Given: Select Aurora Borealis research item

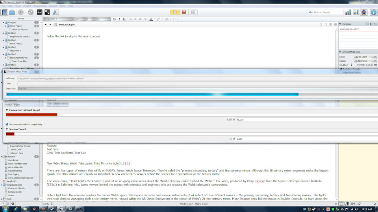Looking at the screenshot, I should [x=15, y=167].
